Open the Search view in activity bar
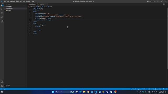The width and height of the screenshot is (168, 94). coord(2,9)
